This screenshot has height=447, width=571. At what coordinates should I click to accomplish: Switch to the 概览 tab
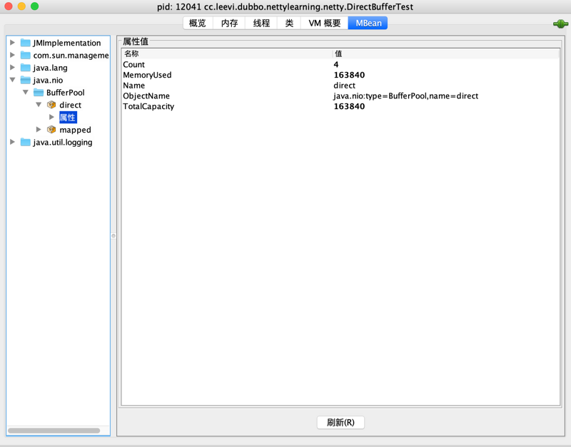(x=198, y=23)
